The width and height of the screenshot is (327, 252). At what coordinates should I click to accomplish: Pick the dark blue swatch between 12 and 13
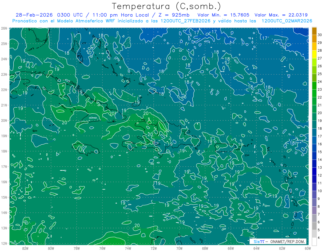(314, 171)
